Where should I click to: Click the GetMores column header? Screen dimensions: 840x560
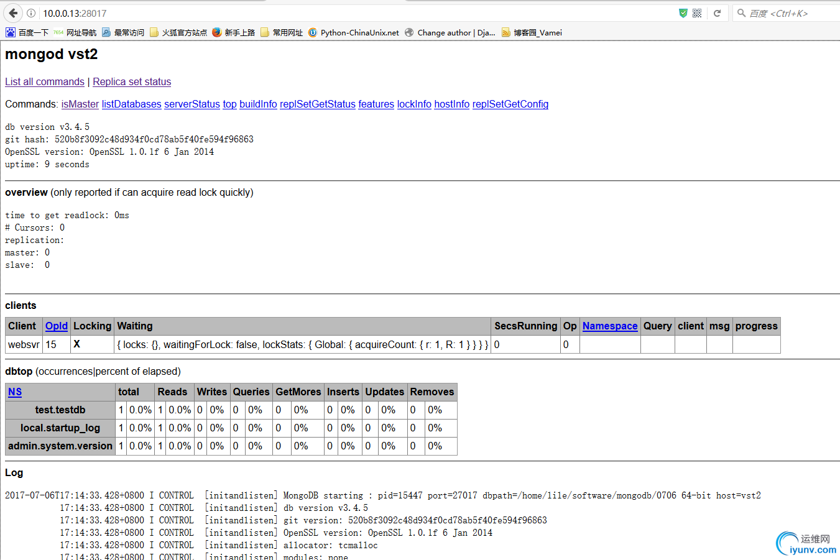tap(298, 392)
